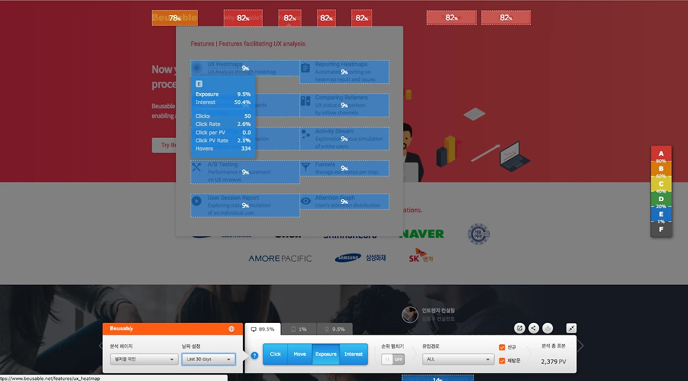The width and height of the screenshot is (688, 381).
Task: Click the Beusably orange panel title
Action: point(121,328)
